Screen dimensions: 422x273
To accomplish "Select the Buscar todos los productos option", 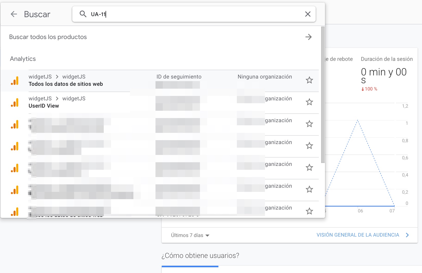I will [x=160, y=37].
